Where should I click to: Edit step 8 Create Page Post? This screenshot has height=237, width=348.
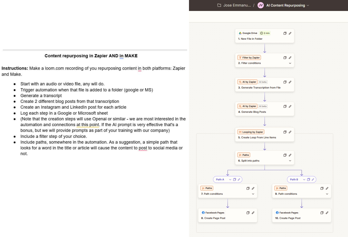[x=253, y=213]
